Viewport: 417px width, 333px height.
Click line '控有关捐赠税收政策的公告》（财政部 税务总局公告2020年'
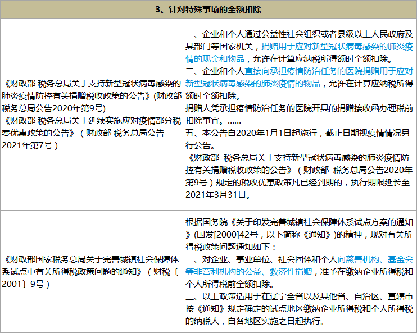click(299, 170)
